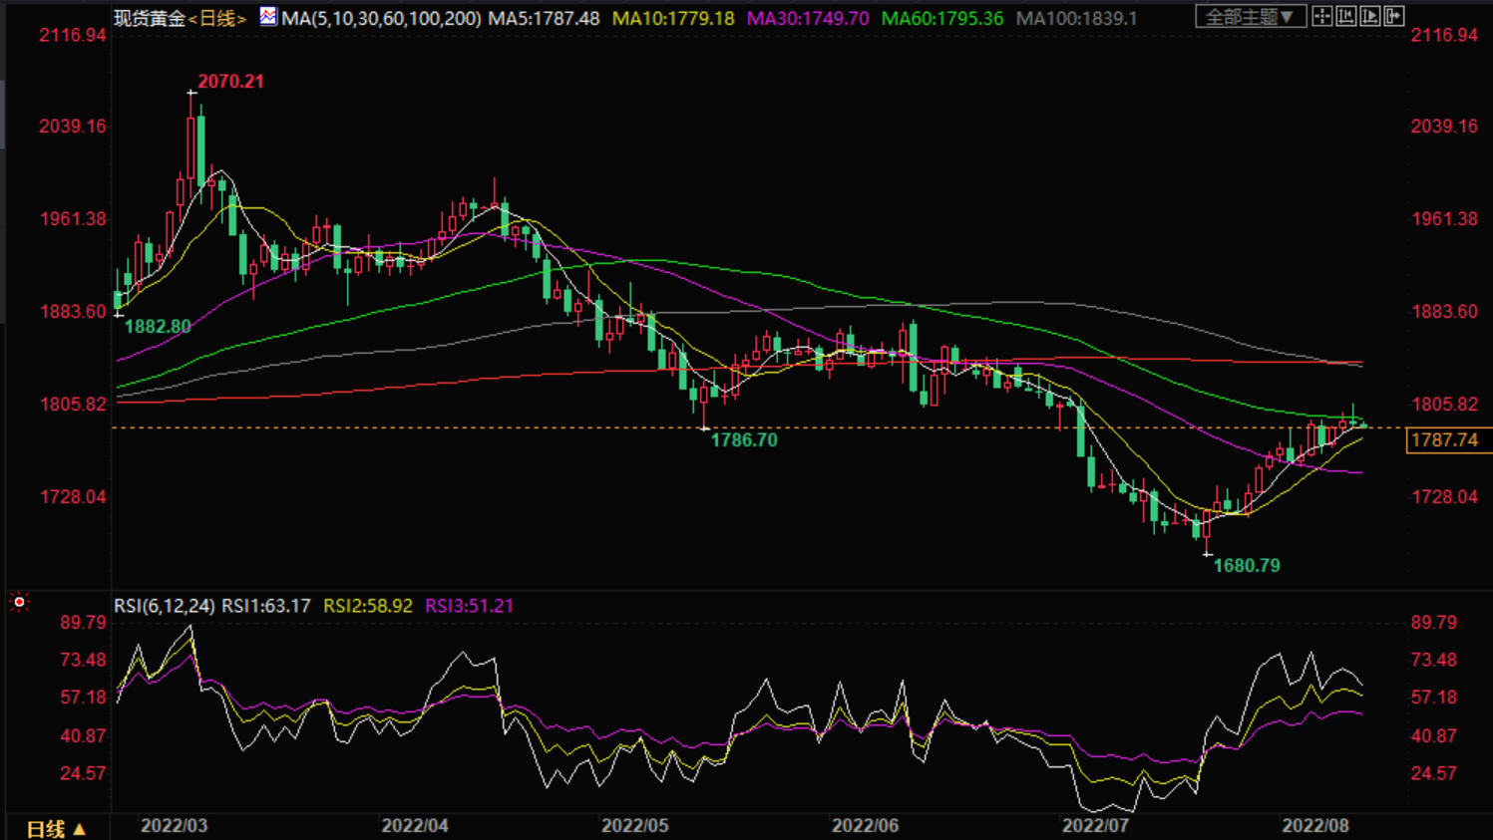The image size is (1493, 840).
Task: Click the <日线> period label in title
Action: click(216, 18)
